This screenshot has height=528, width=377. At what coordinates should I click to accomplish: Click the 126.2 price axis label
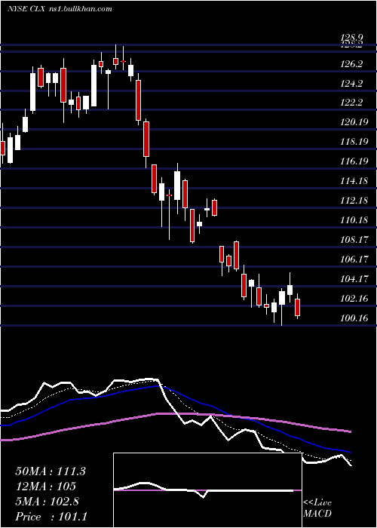point(351,63)
